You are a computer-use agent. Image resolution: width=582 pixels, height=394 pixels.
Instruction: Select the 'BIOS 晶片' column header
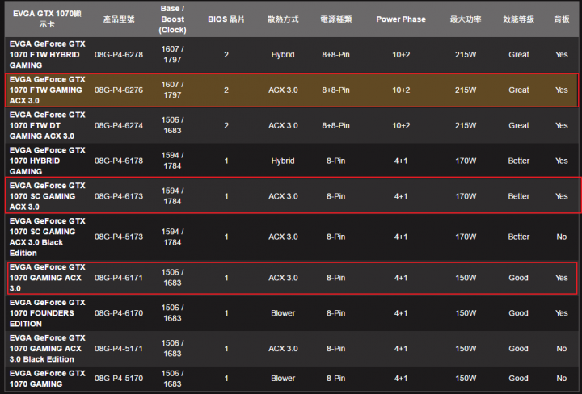226,19
